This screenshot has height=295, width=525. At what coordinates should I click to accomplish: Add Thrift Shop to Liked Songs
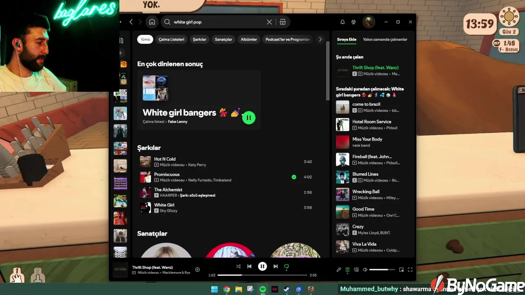pyautogui.click(x=197, y=270)
